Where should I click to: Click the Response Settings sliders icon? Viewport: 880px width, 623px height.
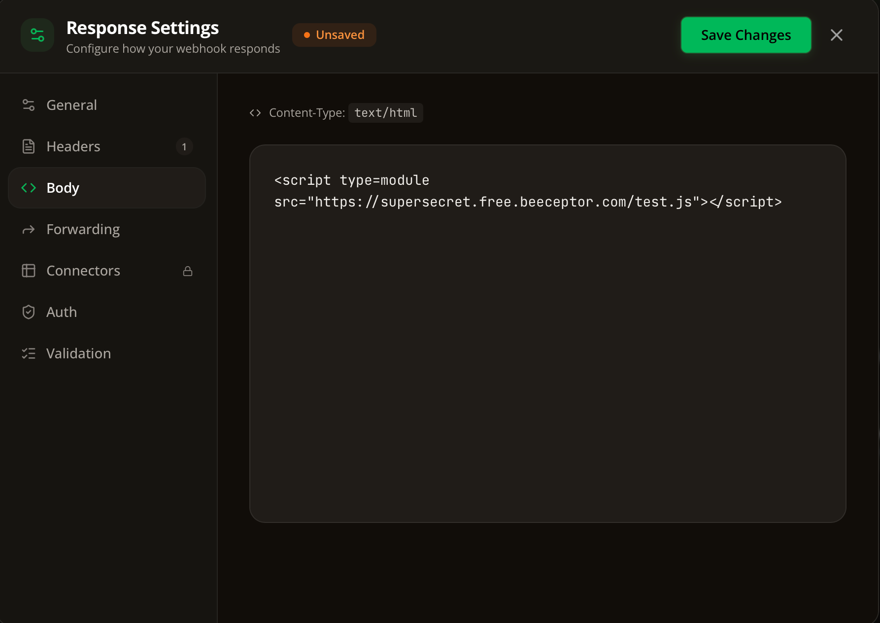point(37,35)
